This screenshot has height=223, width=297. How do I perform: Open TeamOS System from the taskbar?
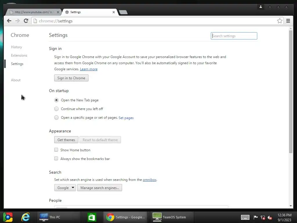(172, 217)
